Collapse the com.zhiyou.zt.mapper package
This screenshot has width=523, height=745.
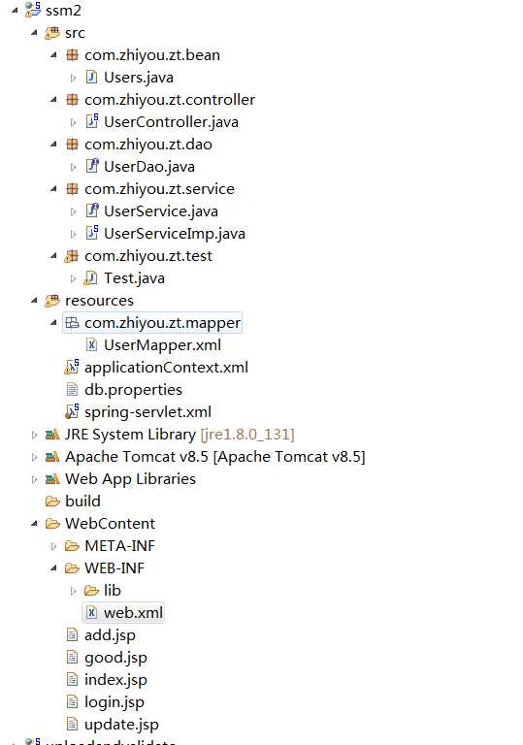click(53, 323)
